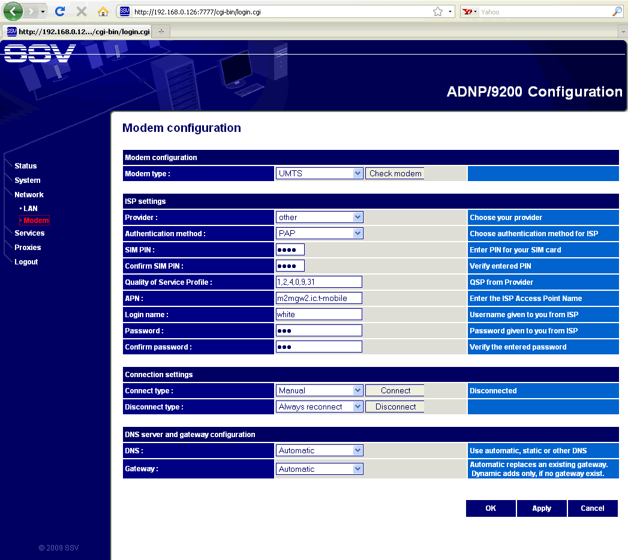Image resolution: width=628 pixels, height=560 pixels.
Task: Click the Apply button
Action: pyautogui.click(x=542, y=508)
